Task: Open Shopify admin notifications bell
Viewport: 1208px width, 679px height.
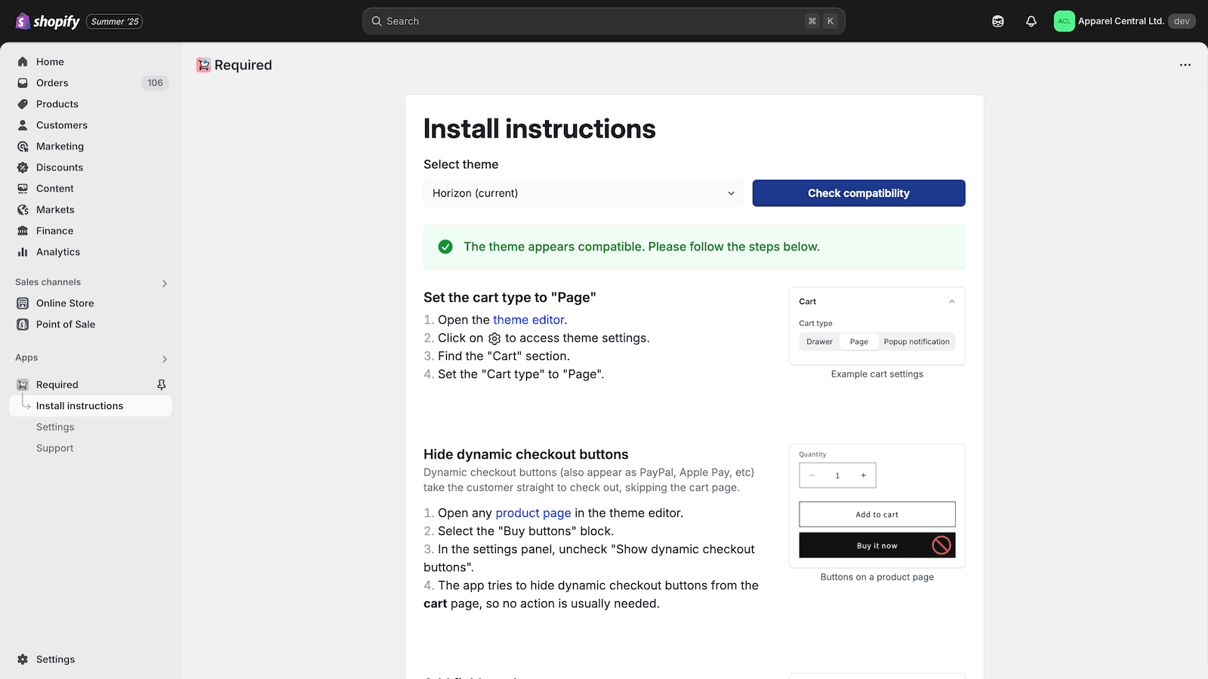Action: pyautogui.click(x=1031, y=21)
